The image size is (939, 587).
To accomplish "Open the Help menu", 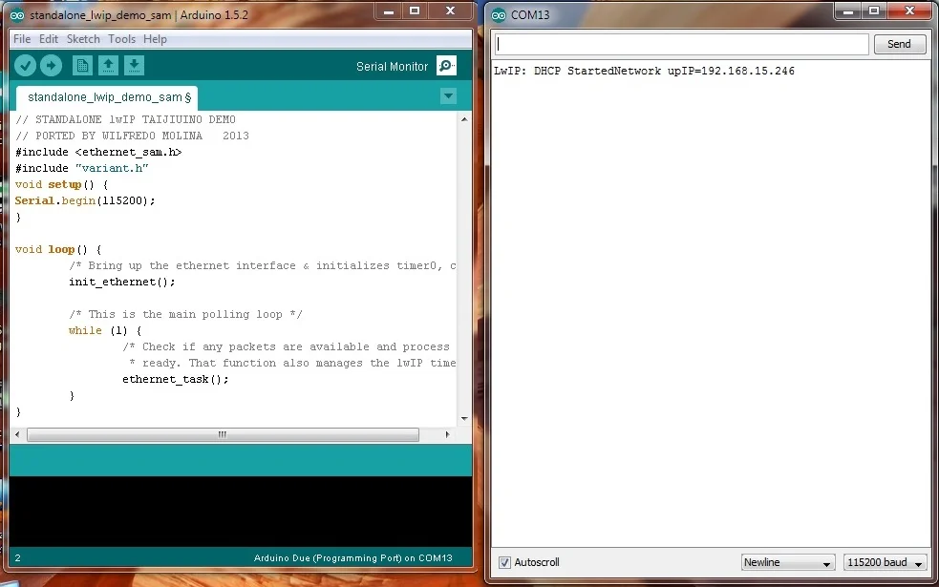I will [x=155, y=39].
